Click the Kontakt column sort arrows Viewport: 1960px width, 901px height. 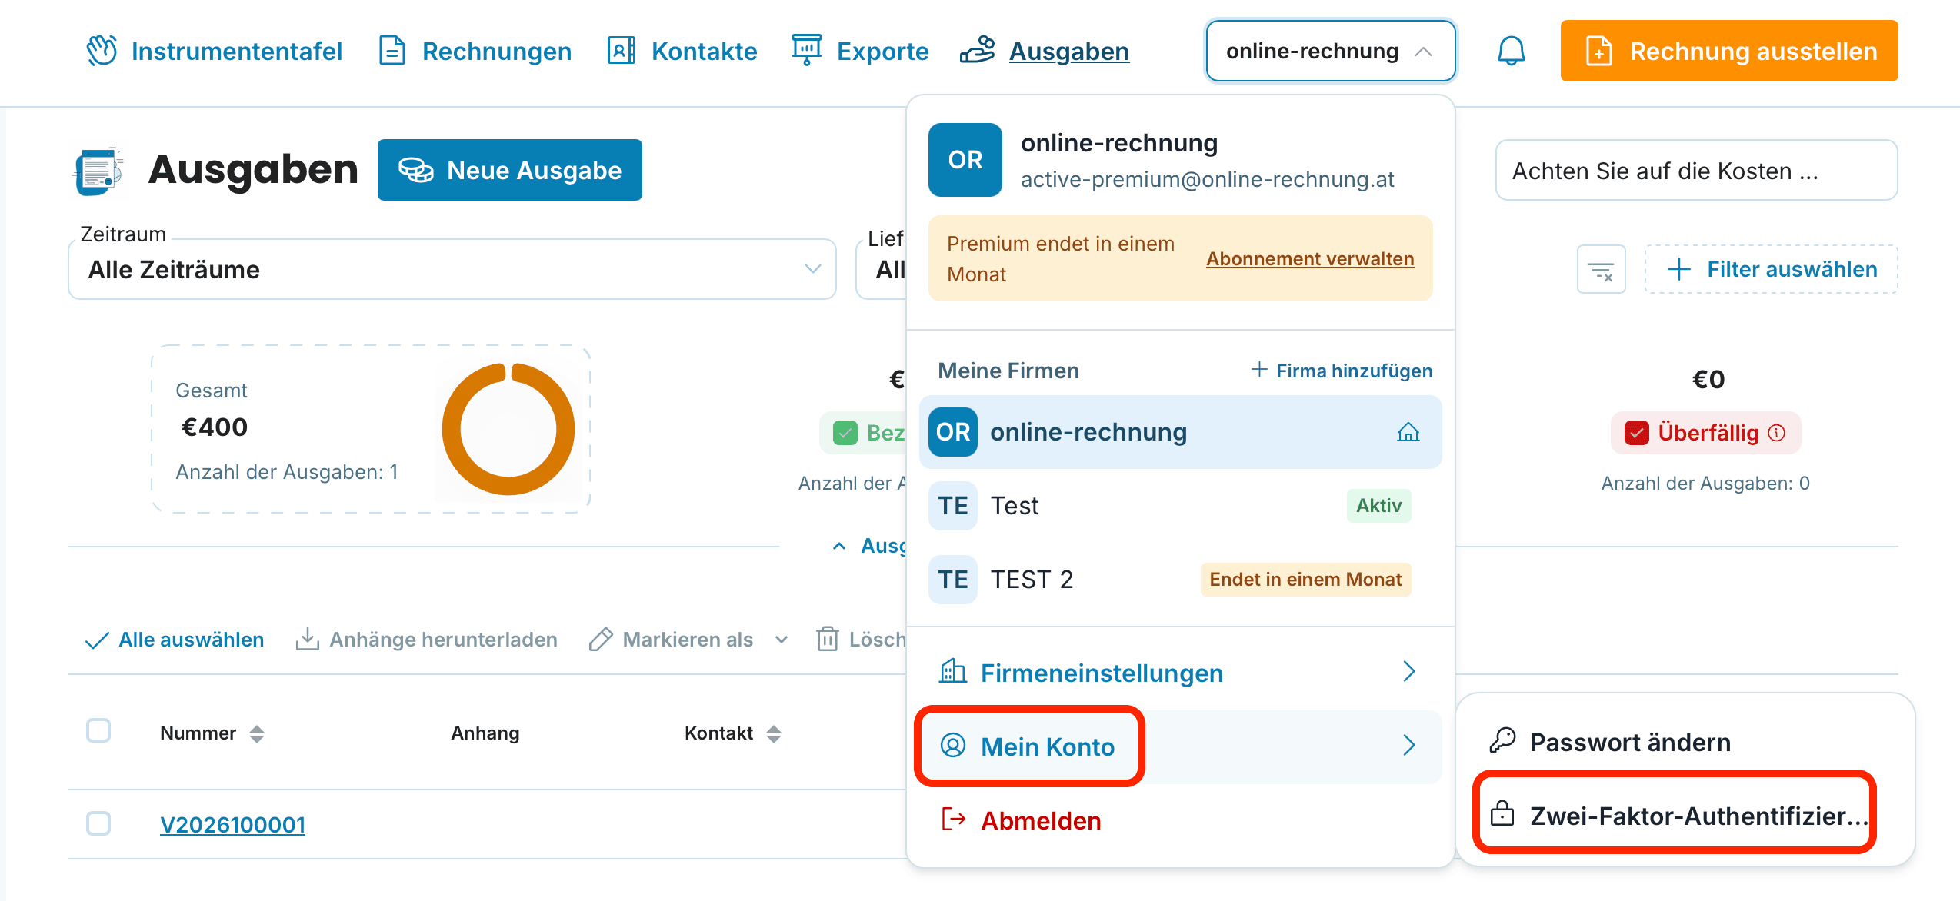pos(774,734)
